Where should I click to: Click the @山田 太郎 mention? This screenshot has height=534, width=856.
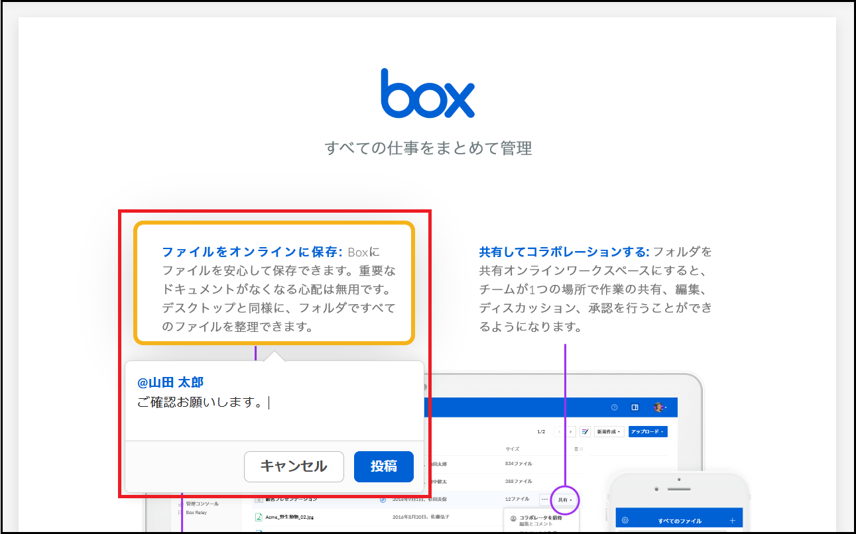[x=170, y=382]
